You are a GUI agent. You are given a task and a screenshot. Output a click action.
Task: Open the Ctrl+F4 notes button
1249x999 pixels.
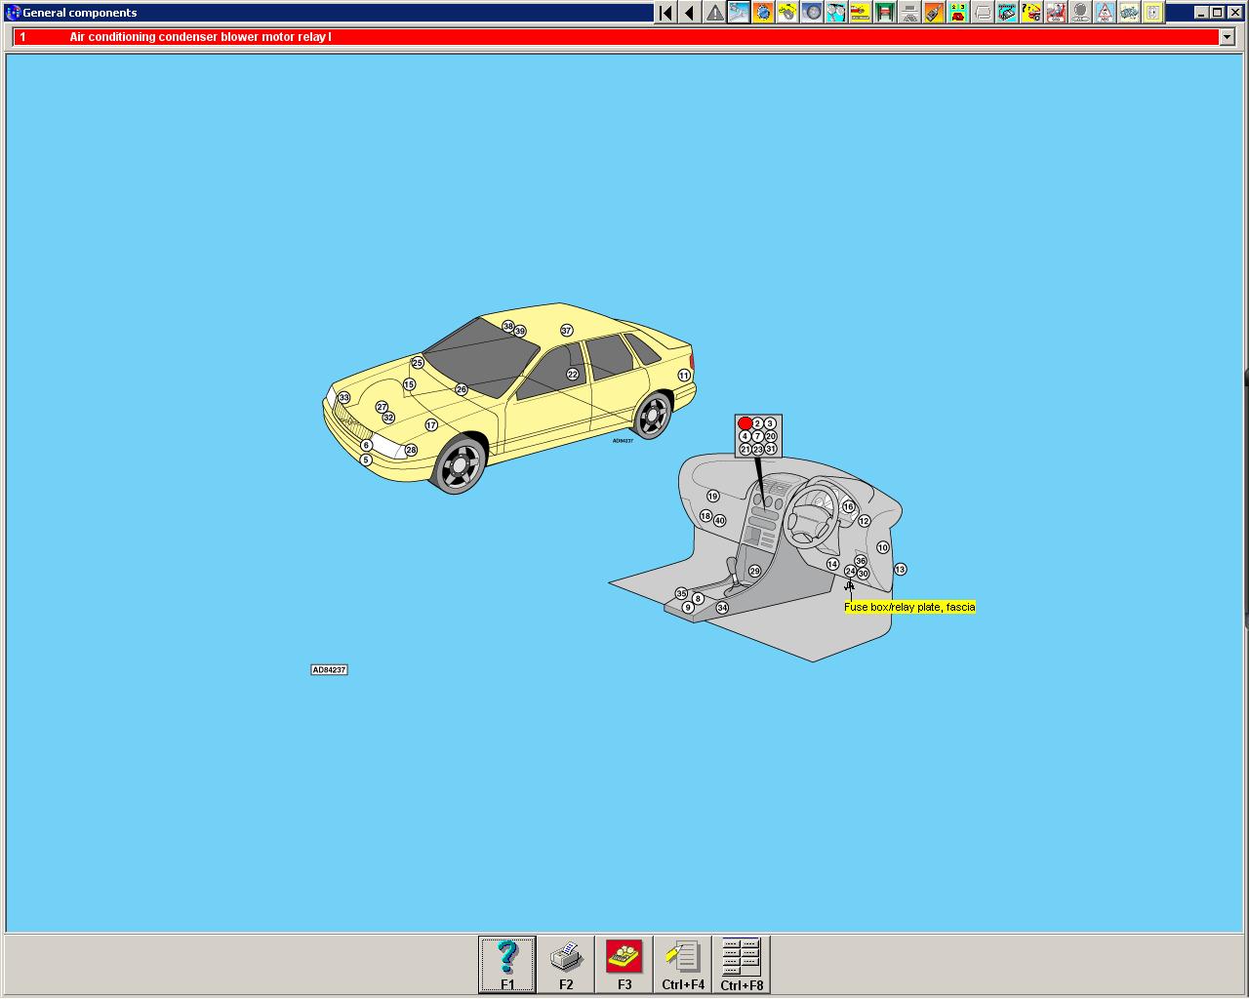[683, 965]
